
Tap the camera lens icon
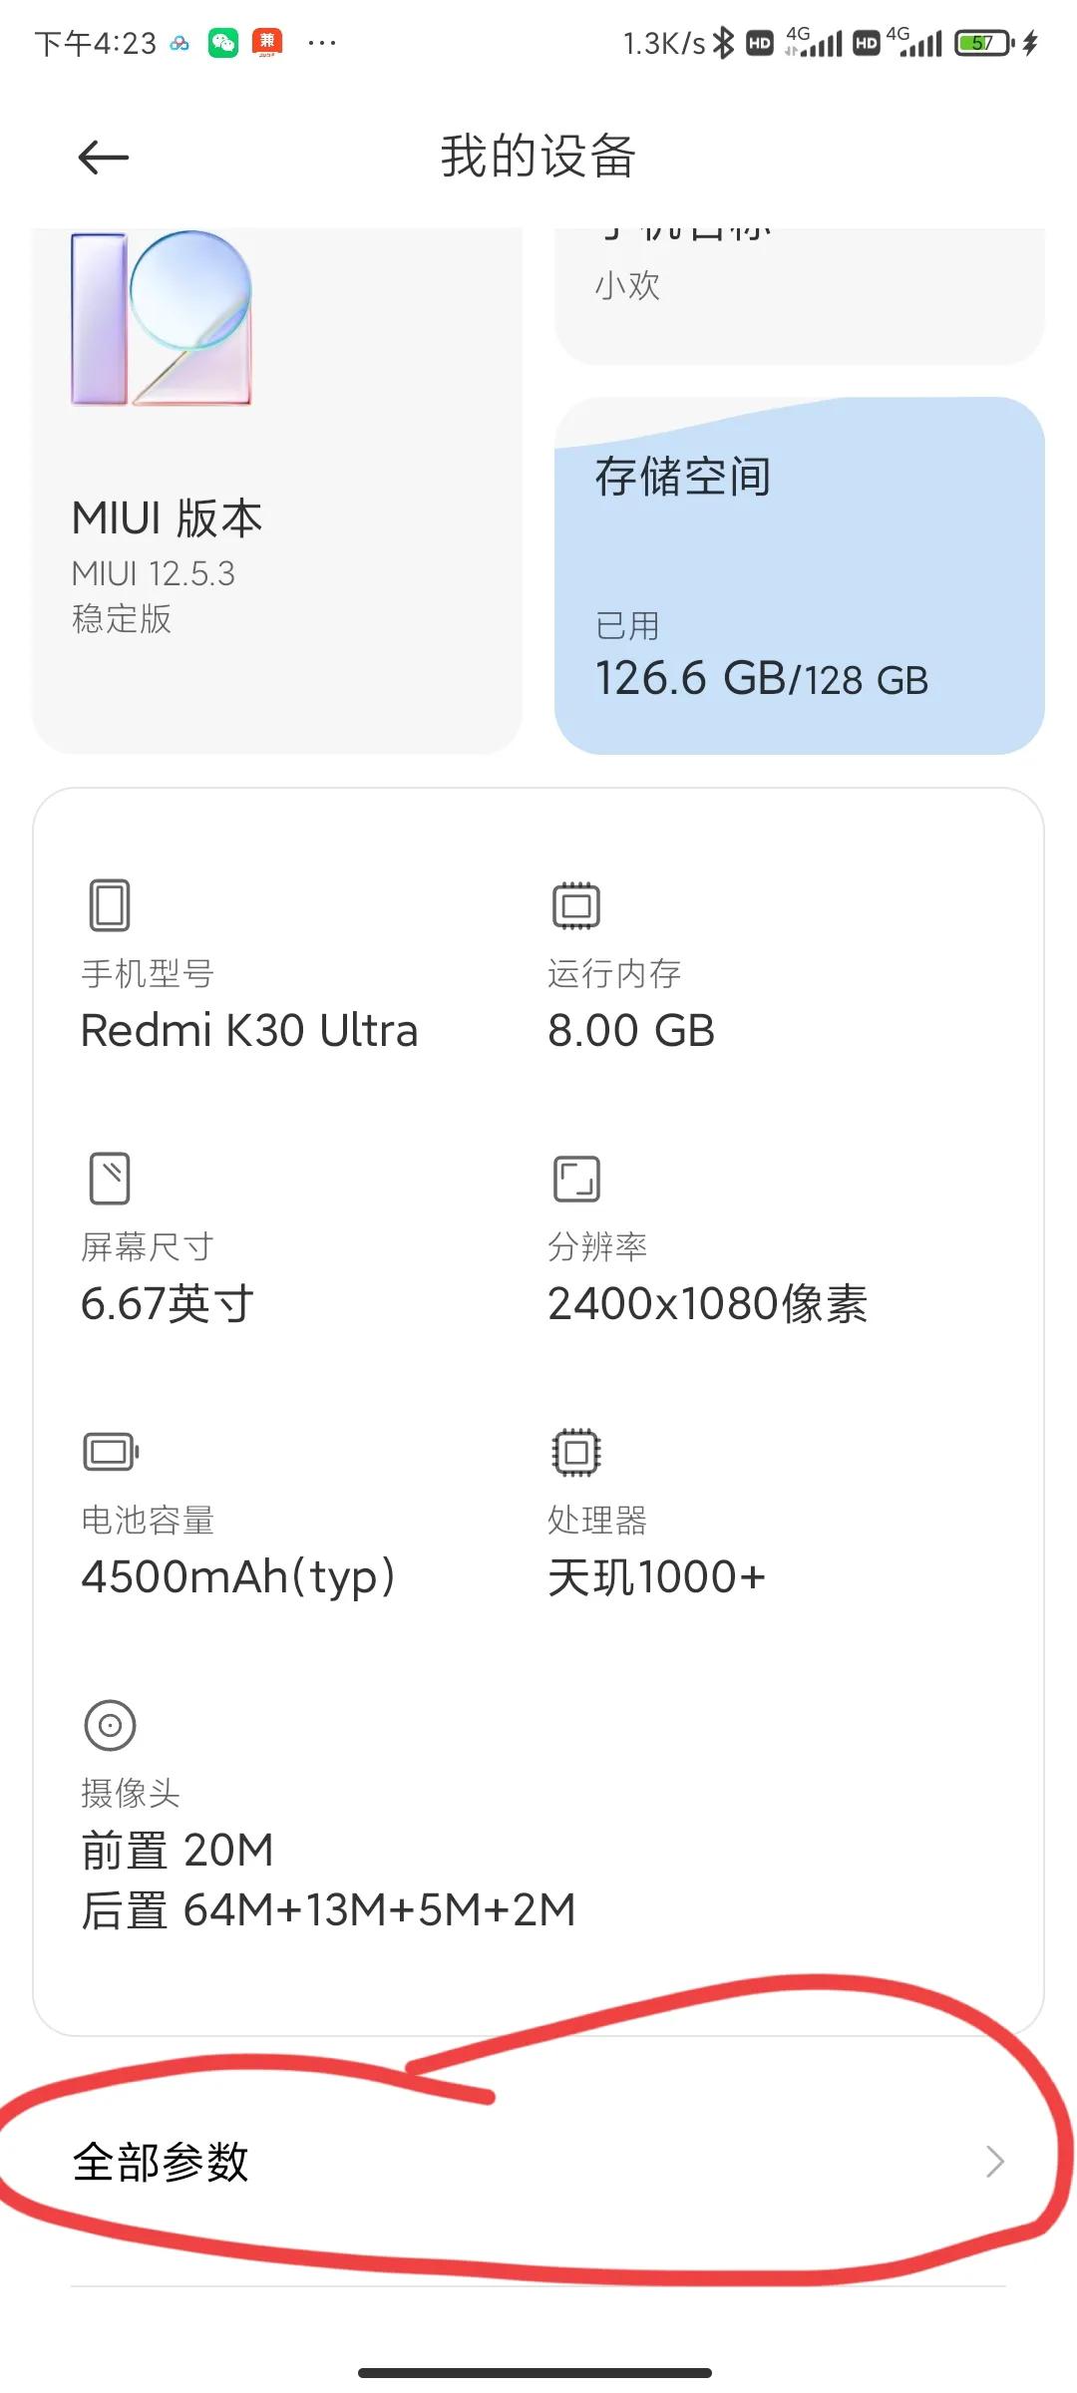click(x=110, y=1725)
